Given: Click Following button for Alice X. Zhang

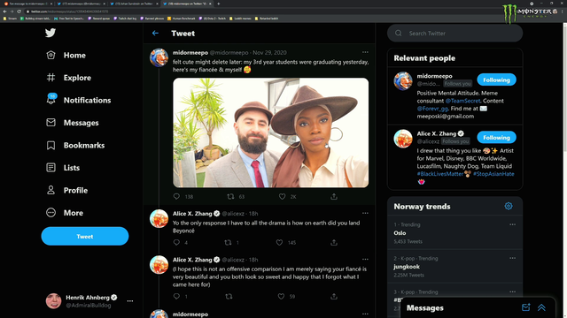Looking at the screenshot, I should coord(496,138).
